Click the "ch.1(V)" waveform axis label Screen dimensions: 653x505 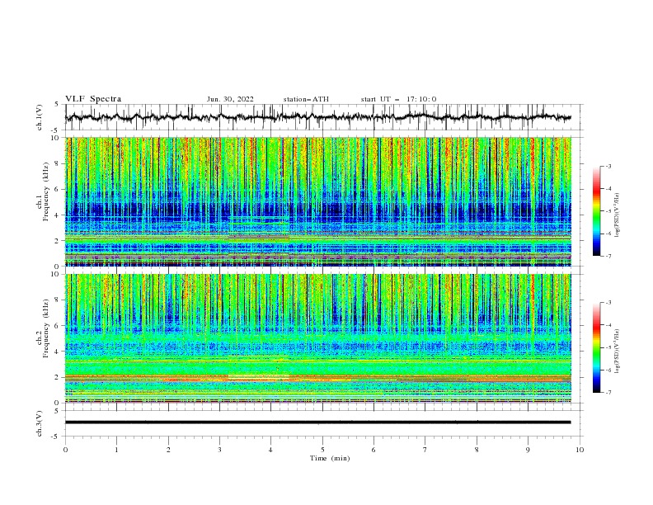click(x=40, y=117)
